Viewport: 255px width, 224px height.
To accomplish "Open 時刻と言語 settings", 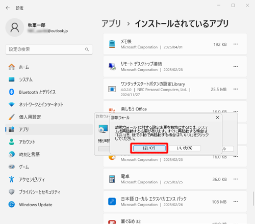I will (x=49, y=154).
